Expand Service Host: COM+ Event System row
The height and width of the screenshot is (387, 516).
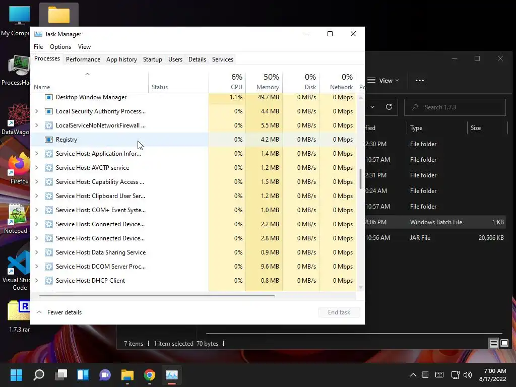point(36,210)
